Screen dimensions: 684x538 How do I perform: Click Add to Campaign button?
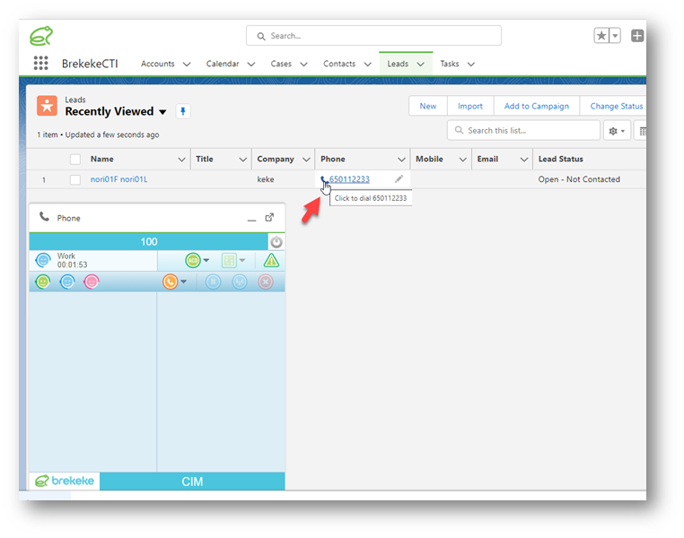pos(537,106)
